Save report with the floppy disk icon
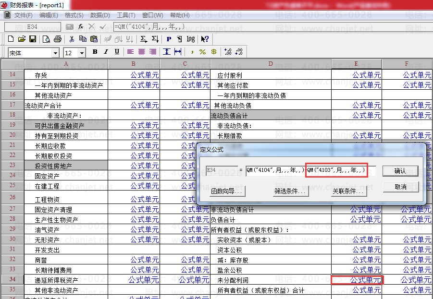This screenshot has height=299, width=433. coord(33,39)
